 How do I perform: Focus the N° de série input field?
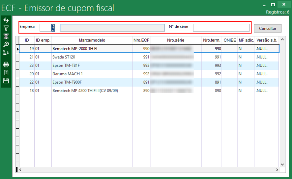pos(221,28)
